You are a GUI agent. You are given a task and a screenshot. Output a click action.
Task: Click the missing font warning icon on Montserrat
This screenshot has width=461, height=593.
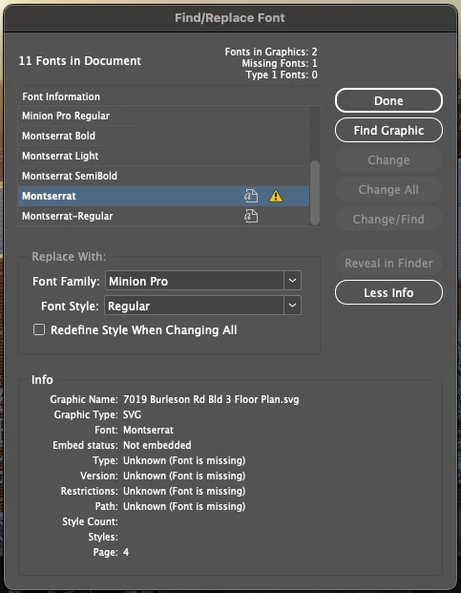[276, 196]
